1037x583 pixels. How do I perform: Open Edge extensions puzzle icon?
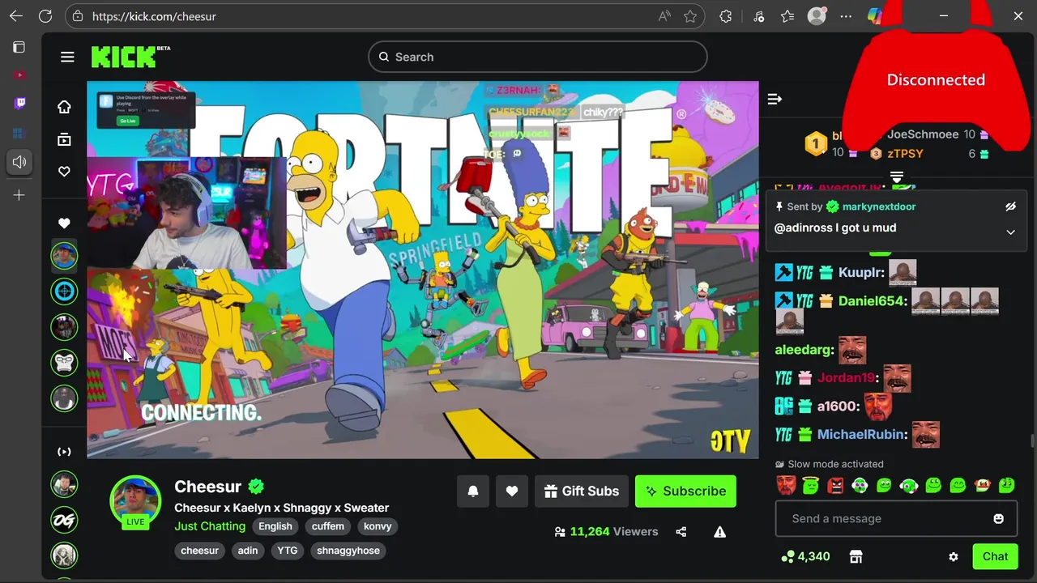point(726,16)
